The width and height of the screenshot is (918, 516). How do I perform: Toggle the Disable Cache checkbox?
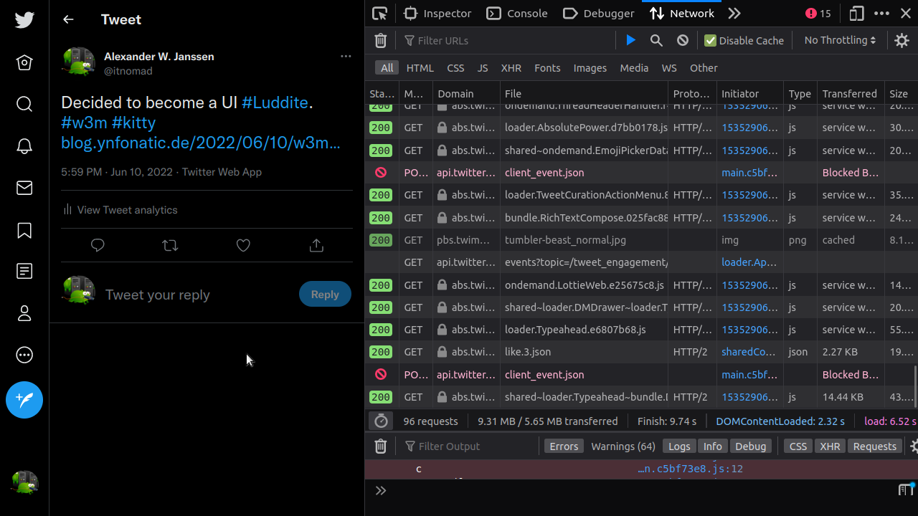coord(710,41)
